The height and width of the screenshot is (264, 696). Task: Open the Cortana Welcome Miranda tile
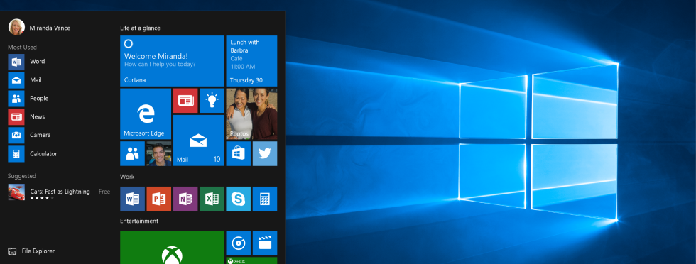172,61
